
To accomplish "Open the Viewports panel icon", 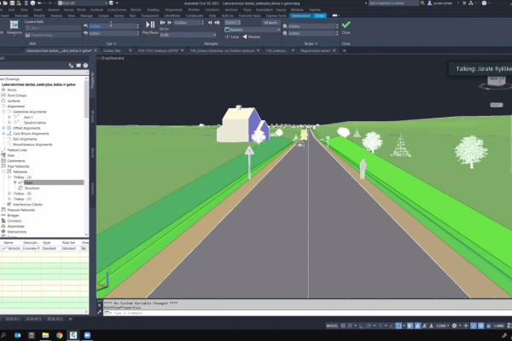I will tap(14, 25).
